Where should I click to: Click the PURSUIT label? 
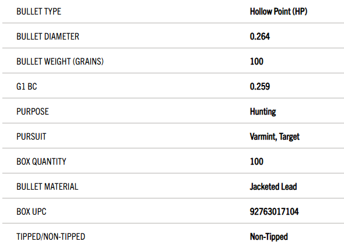click(32, 137)
